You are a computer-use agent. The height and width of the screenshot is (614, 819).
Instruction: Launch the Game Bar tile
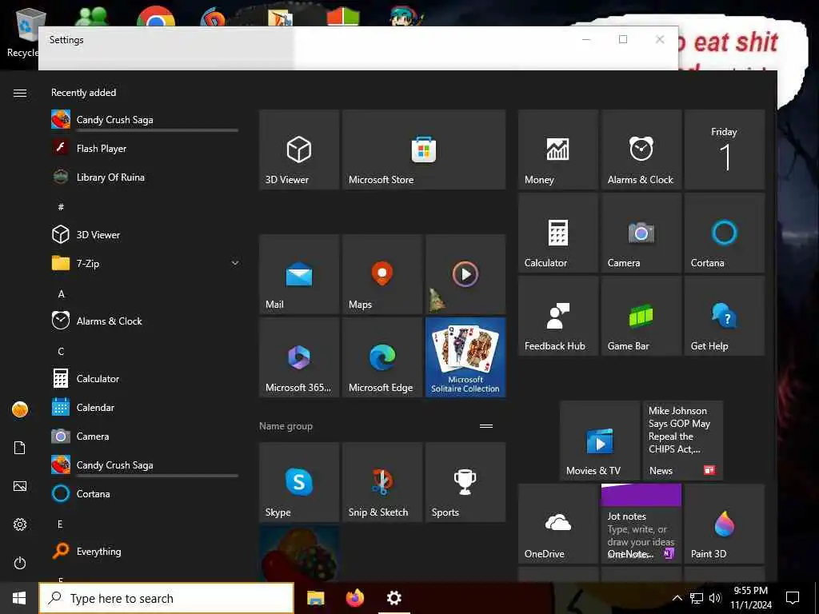click(641, 316)
